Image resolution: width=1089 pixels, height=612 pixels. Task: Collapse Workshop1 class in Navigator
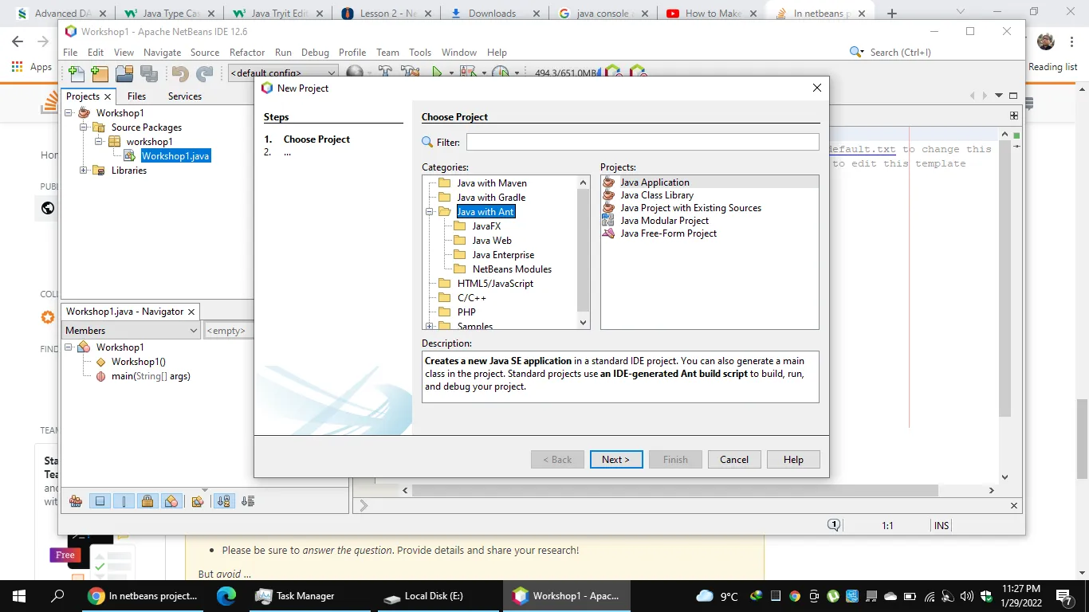tap(69, 347)
